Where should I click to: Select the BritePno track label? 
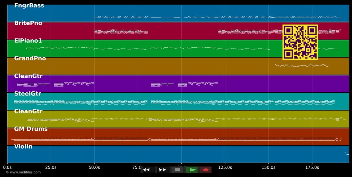coord(28,23)
